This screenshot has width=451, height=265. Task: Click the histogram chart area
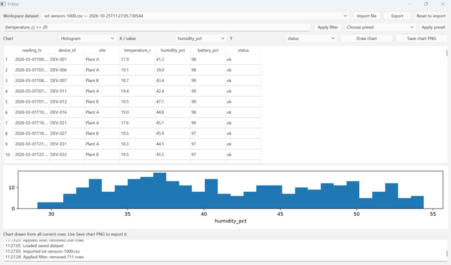(230, 190)
